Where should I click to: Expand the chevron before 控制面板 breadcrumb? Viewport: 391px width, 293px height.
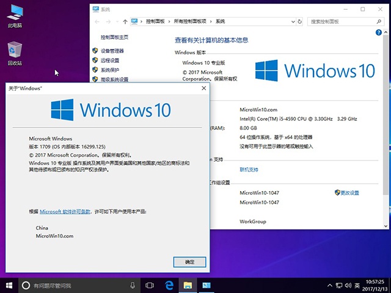[141, 21]
